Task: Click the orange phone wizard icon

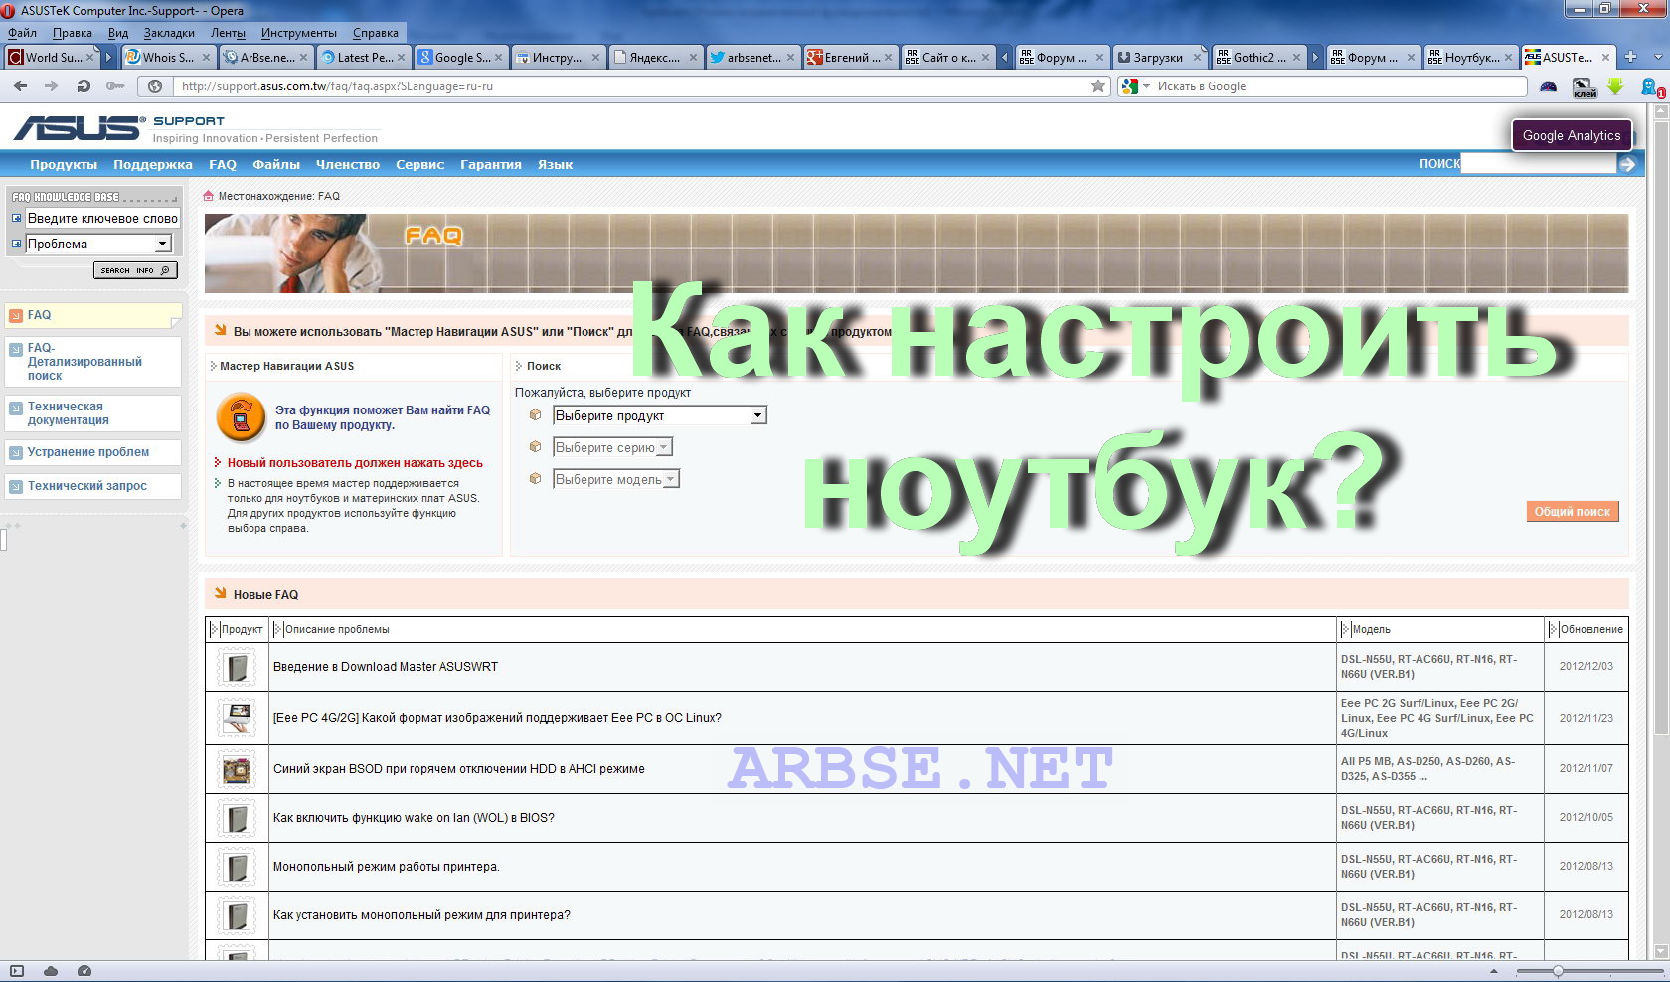Action: pos(241,417)
